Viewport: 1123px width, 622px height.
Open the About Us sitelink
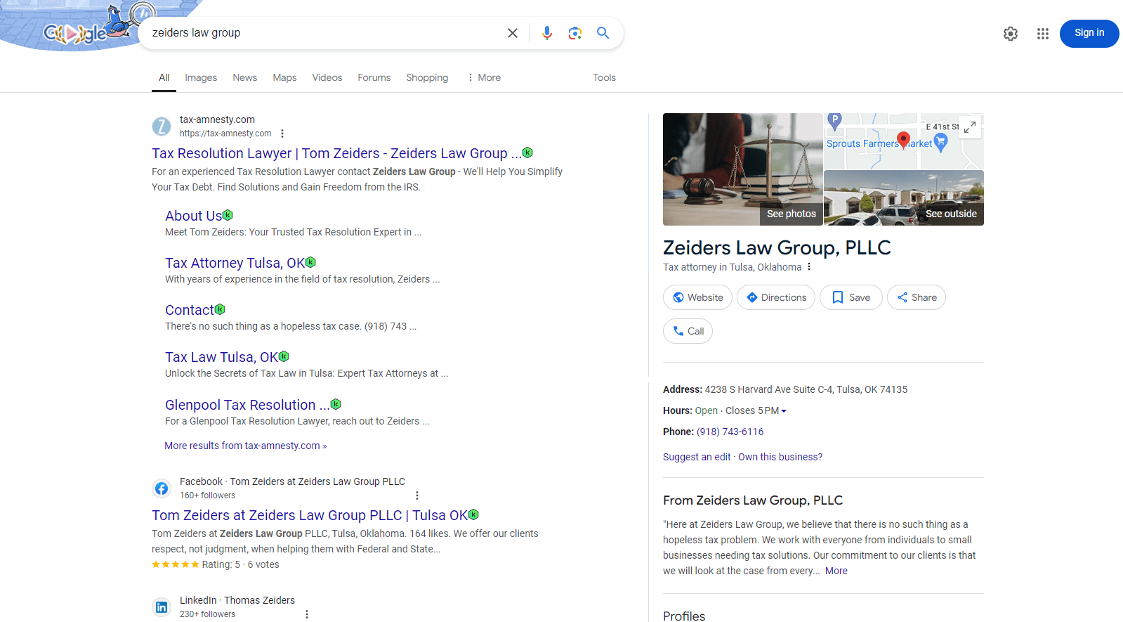[193, 216]
